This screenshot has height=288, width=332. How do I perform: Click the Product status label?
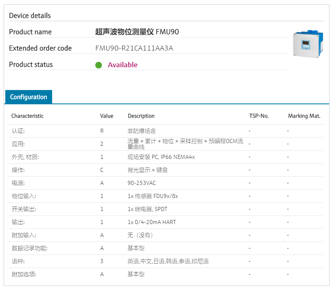[31, 65]
